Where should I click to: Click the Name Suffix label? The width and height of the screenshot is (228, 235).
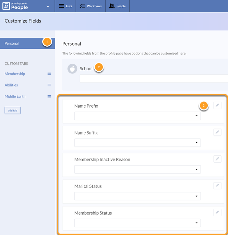click(86, 133)
